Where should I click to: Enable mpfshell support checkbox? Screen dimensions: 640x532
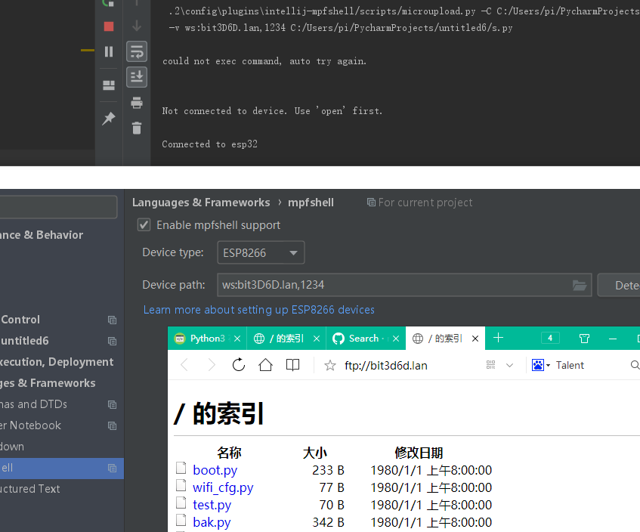click(x=144, y=224)
